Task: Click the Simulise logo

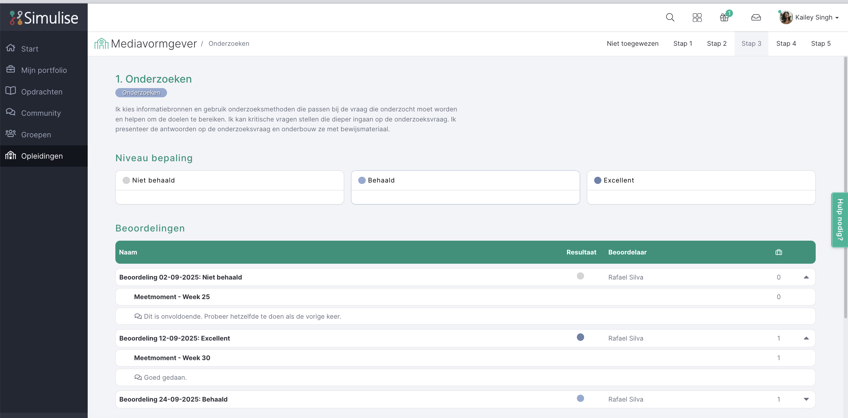Action: click(x=44, y=17)
